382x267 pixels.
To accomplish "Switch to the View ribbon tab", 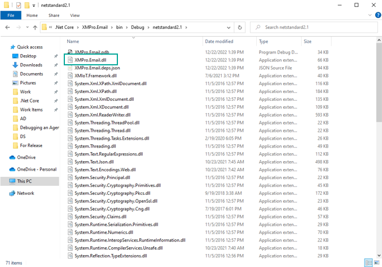I will click(x=74, y=16).
